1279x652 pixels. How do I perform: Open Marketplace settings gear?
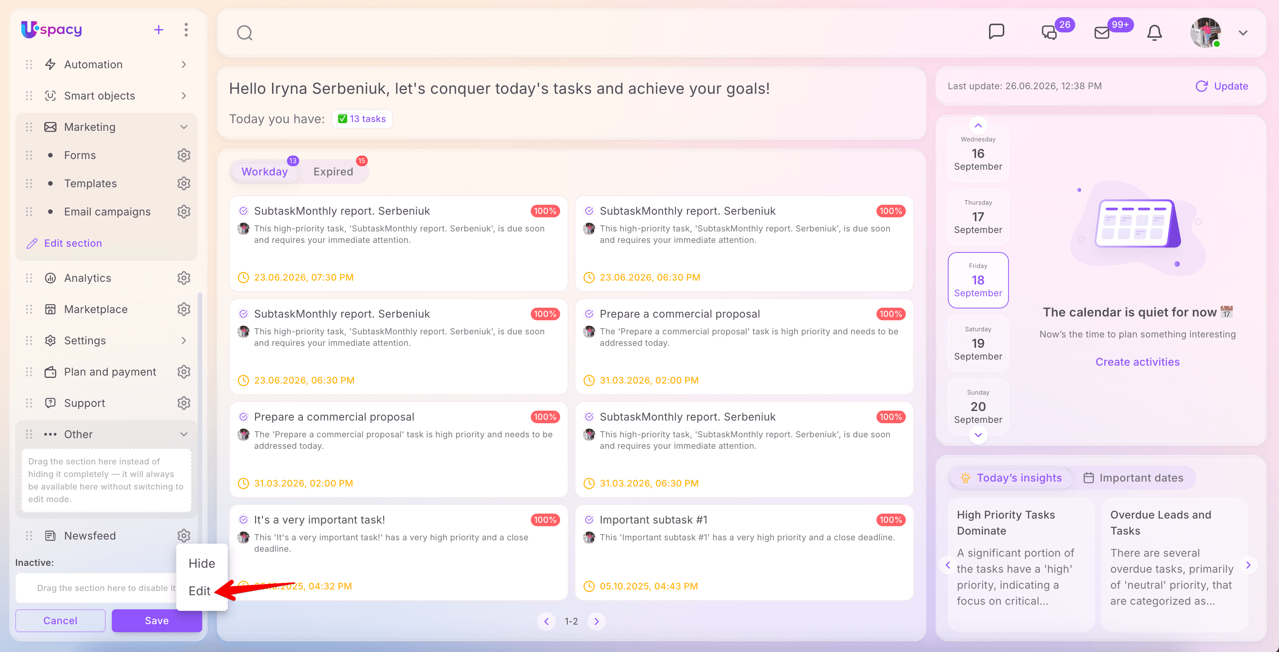(184, 309)
